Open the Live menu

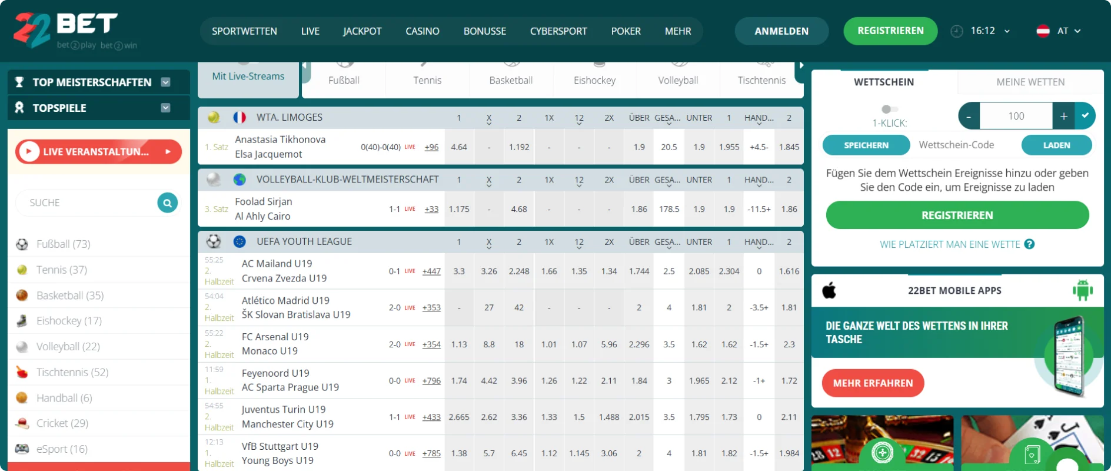[310, 31]
